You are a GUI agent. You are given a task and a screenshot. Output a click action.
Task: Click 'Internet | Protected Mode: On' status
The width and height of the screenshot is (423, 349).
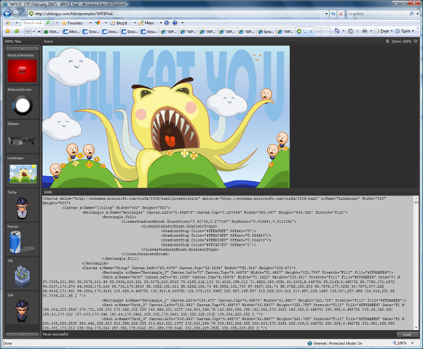(335, 343)
